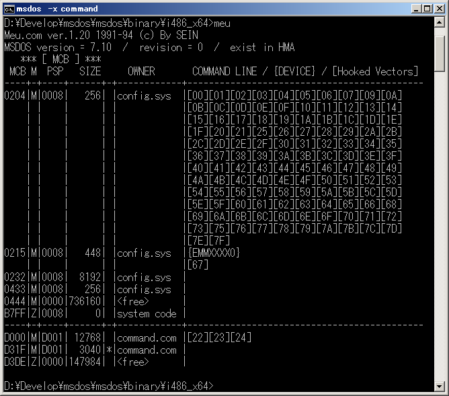Close the msdos command window

(440, 9)
